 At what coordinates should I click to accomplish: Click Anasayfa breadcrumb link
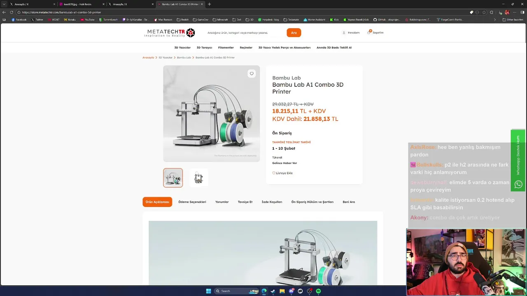coord(148,58)
